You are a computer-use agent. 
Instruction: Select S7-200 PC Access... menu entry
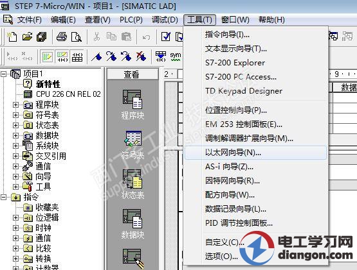255,77
